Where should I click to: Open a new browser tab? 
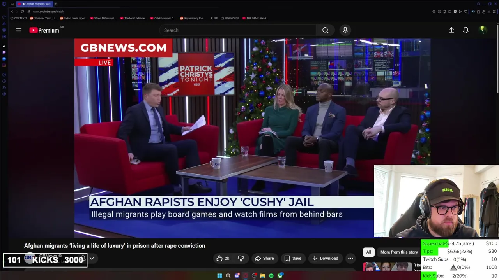click(x=56, y=4)
